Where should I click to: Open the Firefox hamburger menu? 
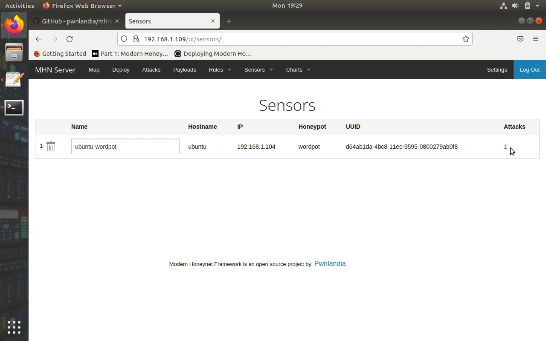(x=535, y=39)
